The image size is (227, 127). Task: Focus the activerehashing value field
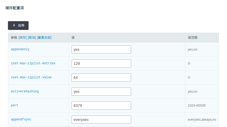tap(101, 92)
